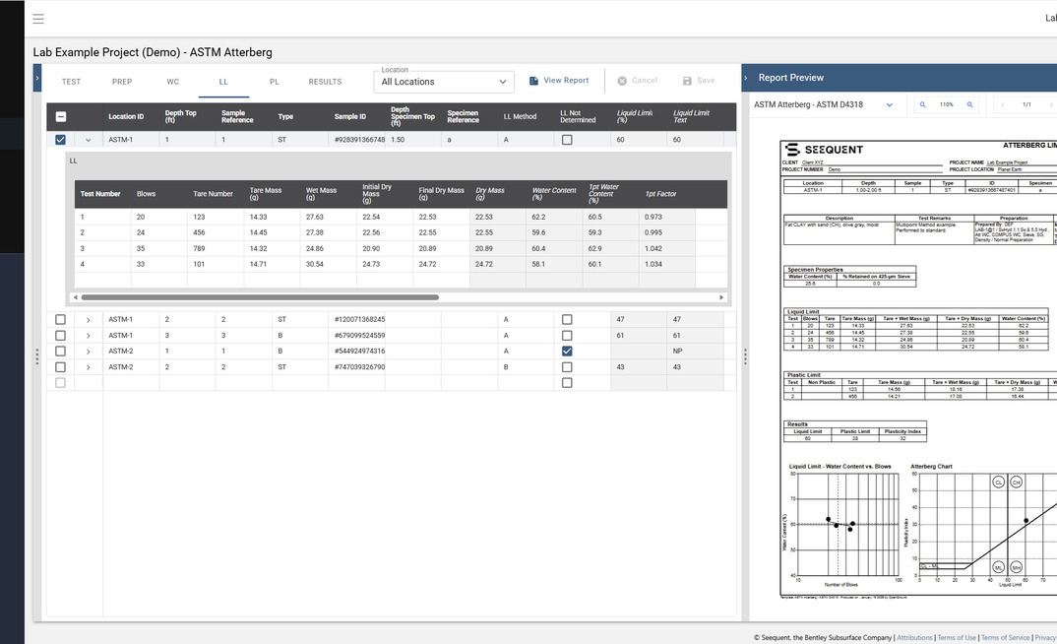Select the ASTM-1 depth 3 row checkbox
The width and height of the screenshot is (1057, 644).
(x=61, y=335)
